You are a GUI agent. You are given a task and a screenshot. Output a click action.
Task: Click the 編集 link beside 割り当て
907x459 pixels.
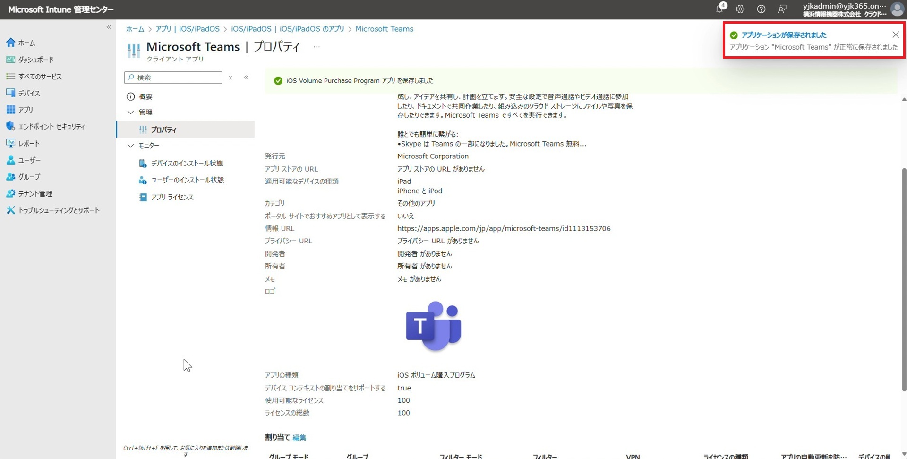point(299,437)
